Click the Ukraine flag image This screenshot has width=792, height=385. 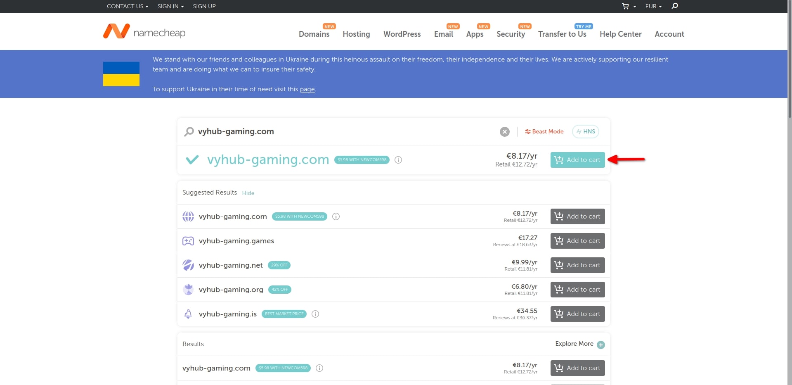[x=121, y=74]
